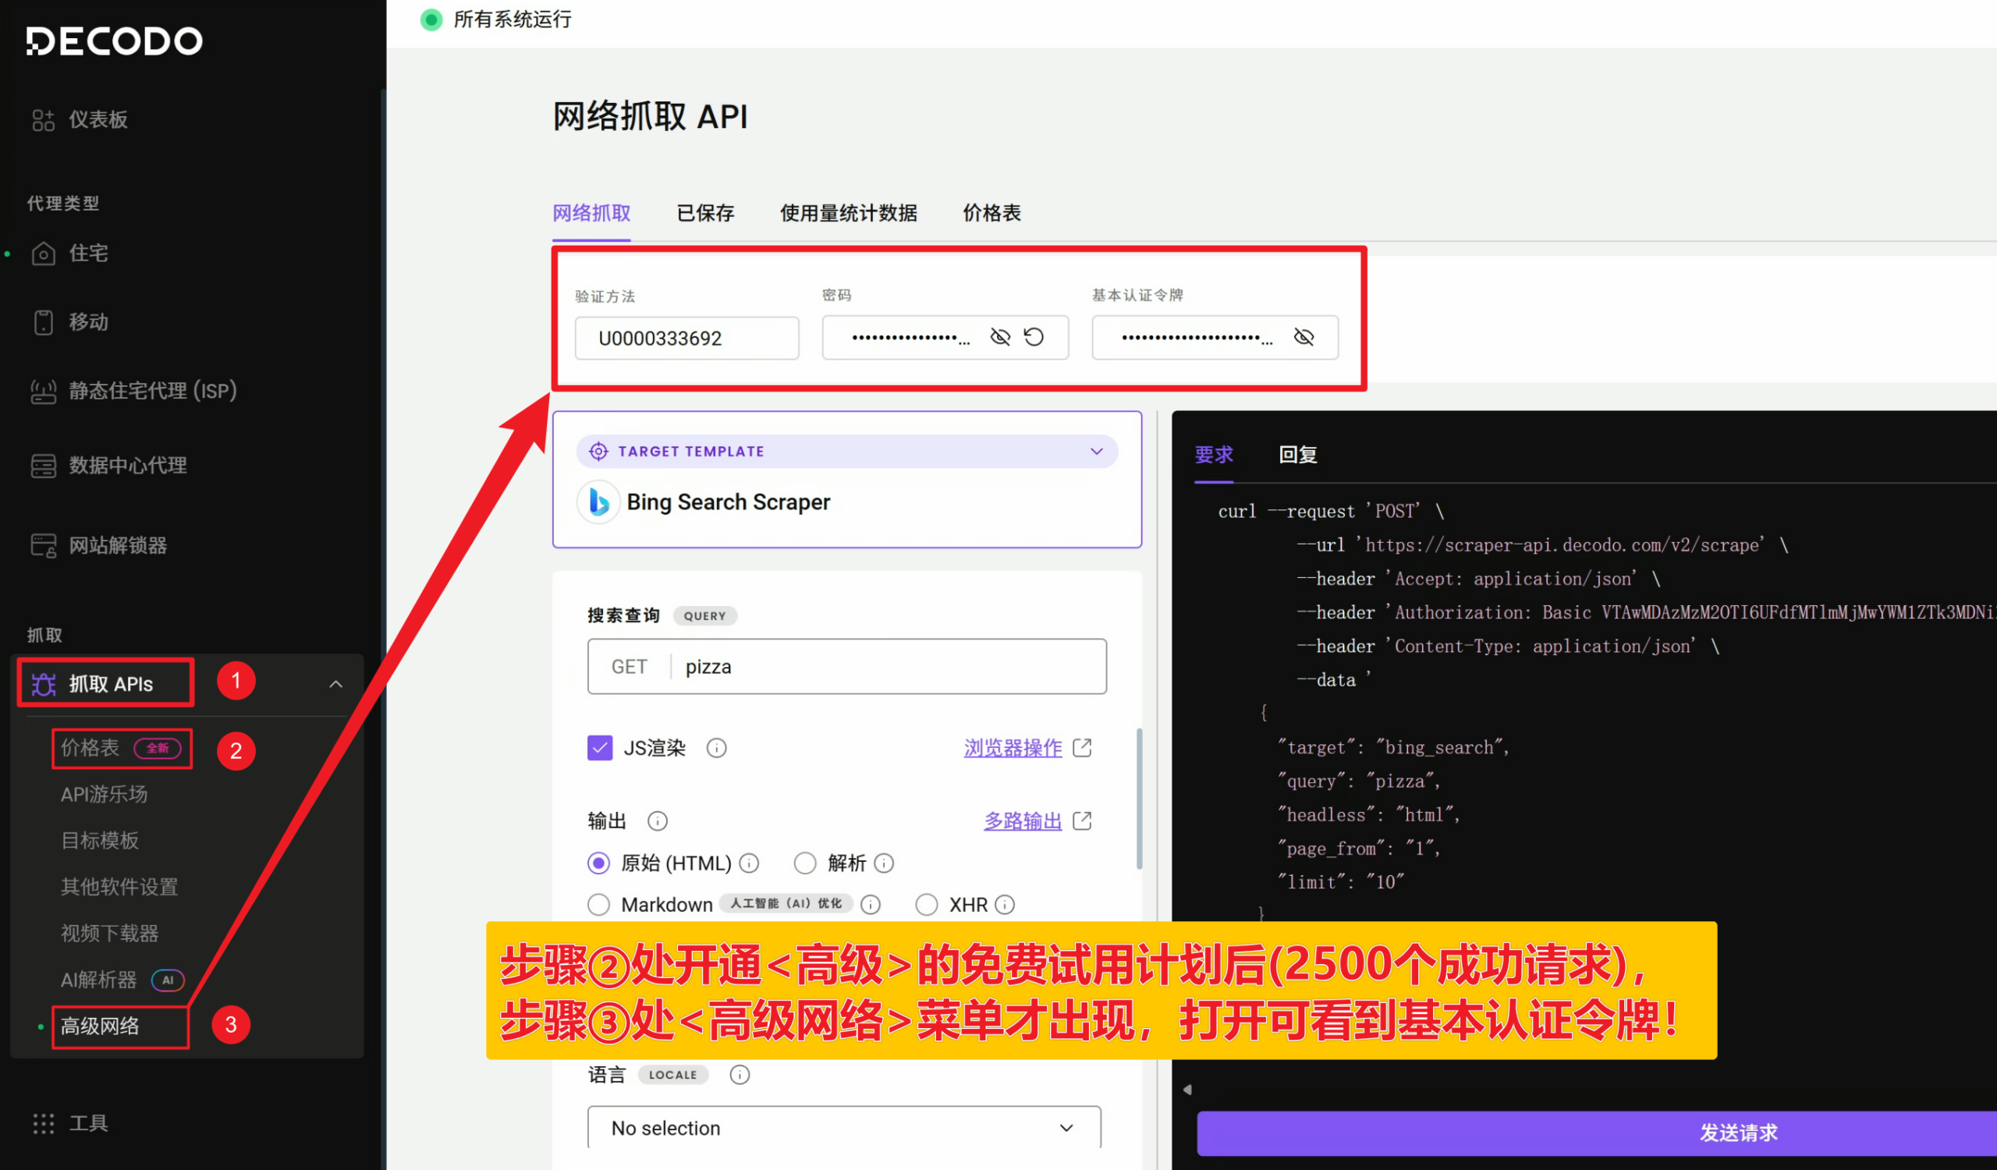Click the 住宅 residential proxy icon
This screenshot has height=1170, width=1997.
(x=43, y=253)
